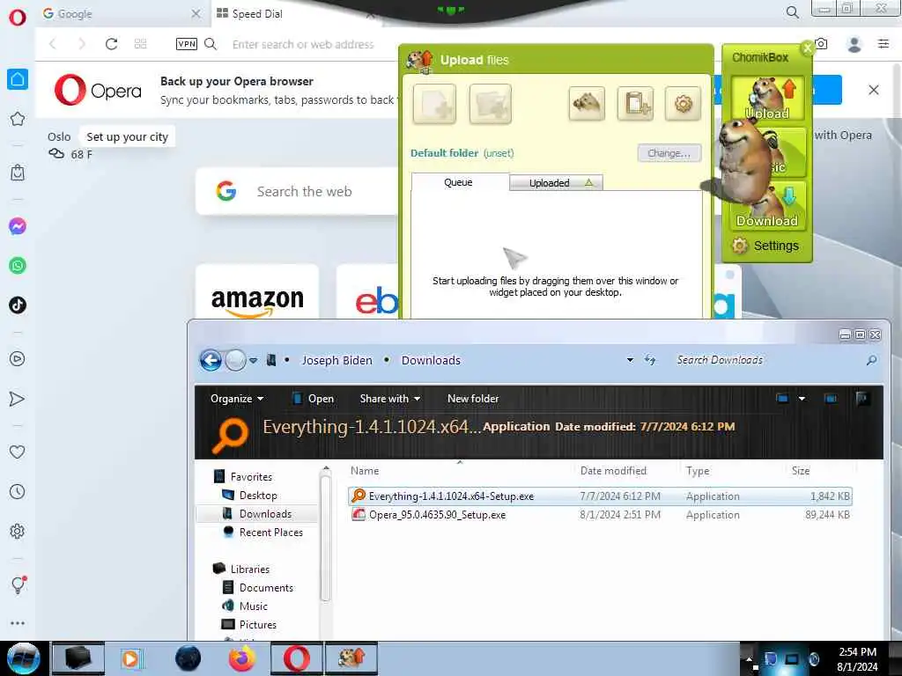Click the add folder icon in Upload files
Viewport: 902px width, 676px height.
click(490, 104)
